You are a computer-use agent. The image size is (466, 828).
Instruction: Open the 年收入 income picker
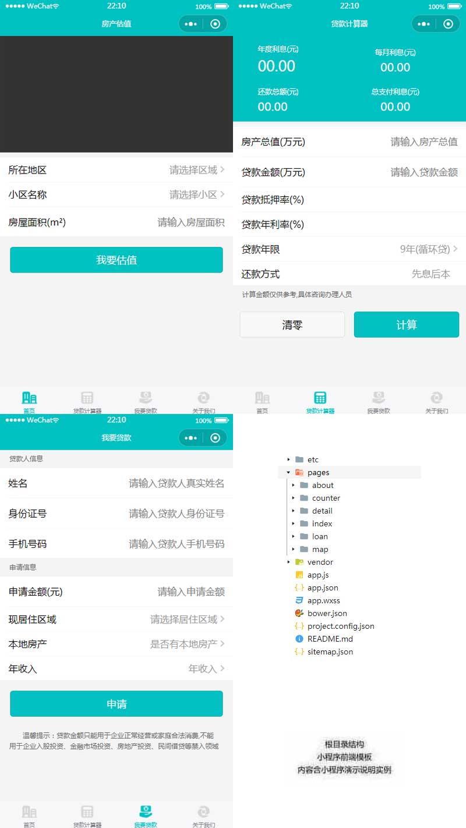pos(116,668)
